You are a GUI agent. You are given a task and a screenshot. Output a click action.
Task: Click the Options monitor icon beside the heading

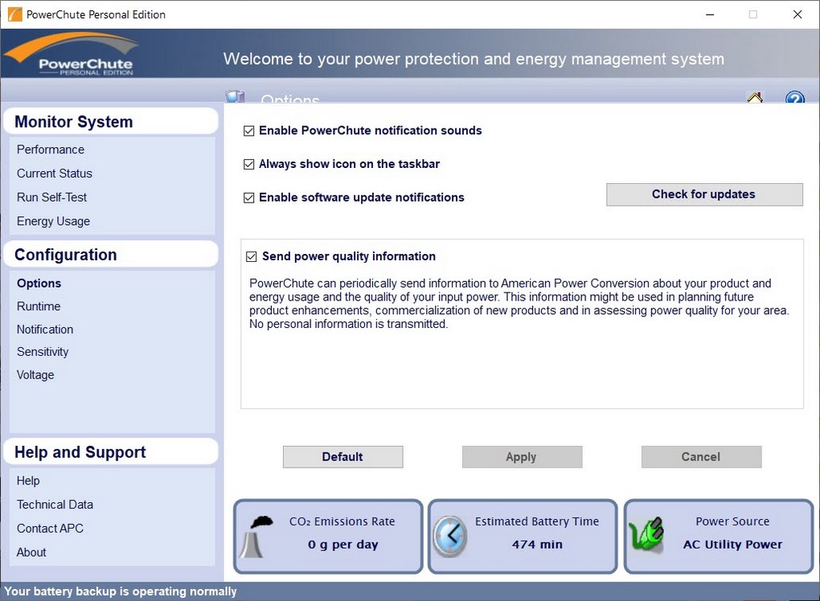point(236,96)
